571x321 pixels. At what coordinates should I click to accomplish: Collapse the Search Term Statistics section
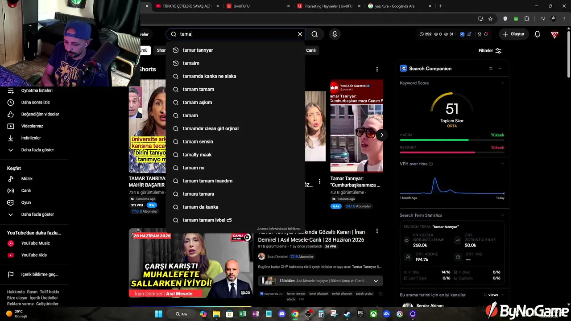tap(502, 215)
